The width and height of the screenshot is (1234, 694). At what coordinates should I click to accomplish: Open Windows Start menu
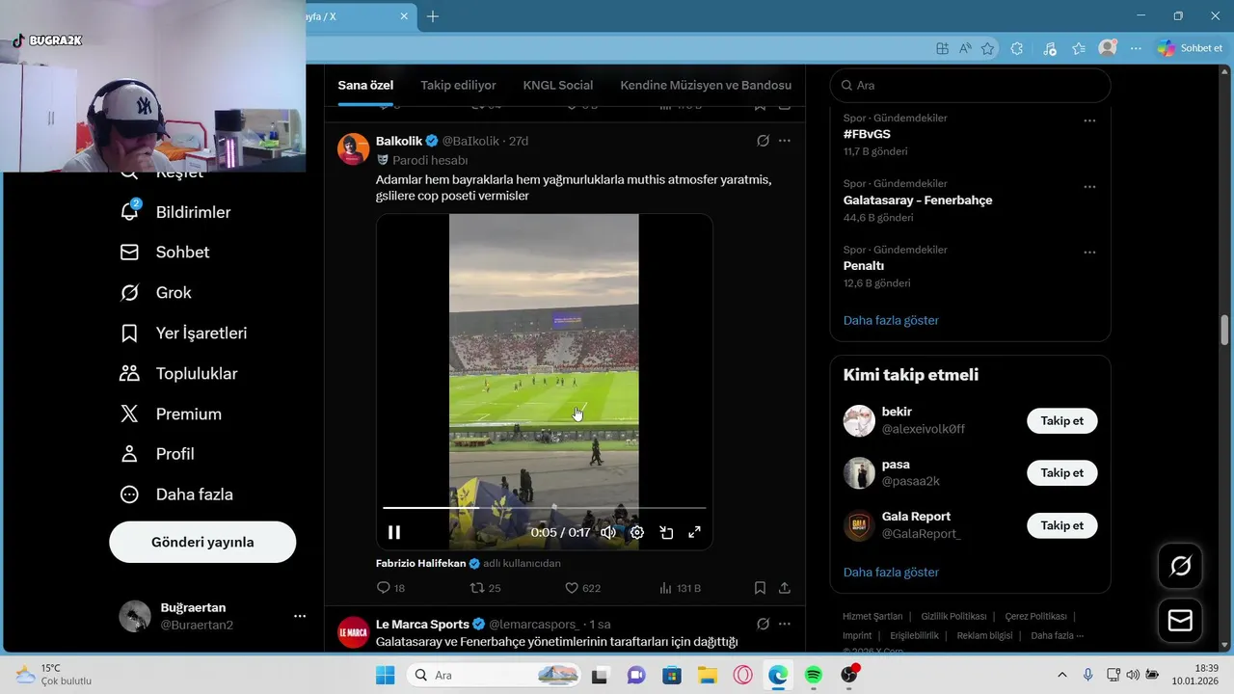click(x=385, y=675)
